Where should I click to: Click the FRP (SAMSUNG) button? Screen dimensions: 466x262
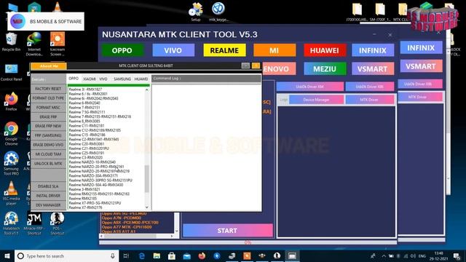48,135
